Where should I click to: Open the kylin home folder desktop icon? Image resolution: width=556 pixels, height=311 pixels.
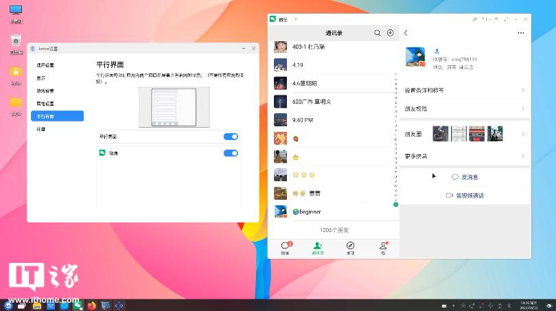pos(16,76)
